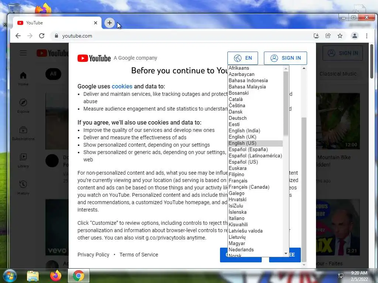Select Eesti from the language list

pos(255,125)
